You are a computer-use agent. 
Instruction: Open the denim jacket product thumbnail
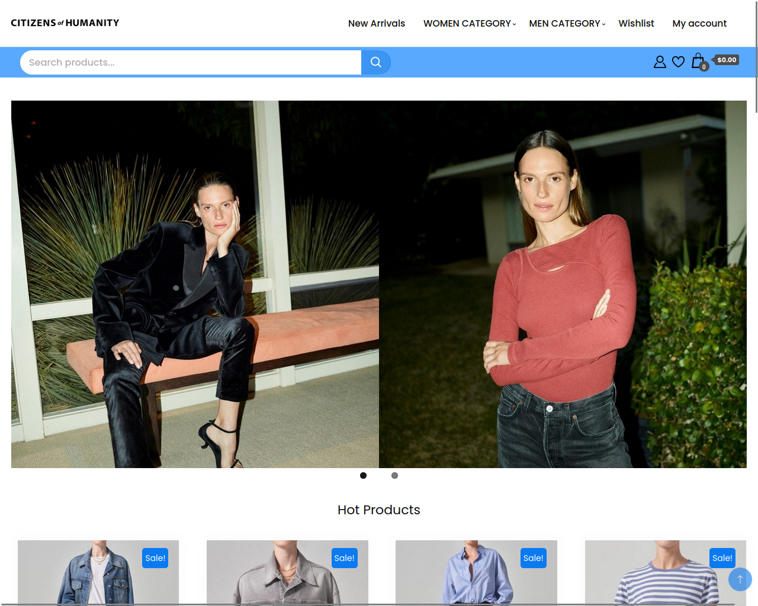tap(98, 572)
